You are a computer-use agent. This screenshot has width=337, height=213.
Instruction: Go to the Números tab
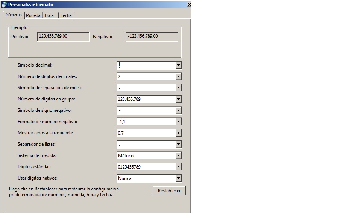(14, 15)
